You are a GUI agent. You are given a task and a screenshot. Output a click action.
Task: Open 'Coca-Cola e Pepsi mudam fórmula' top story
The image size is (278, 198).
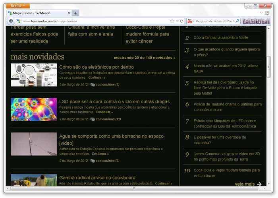[x=147, y=34]
